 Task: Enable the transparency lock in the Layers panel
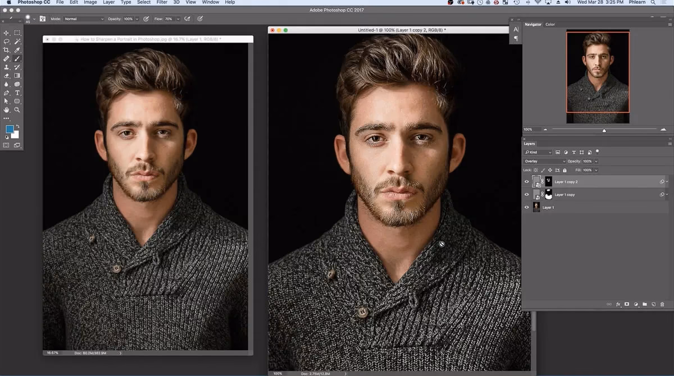tap(535, 170)
